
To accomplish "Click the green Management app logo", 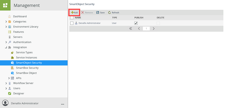I will tap(5, 5).
